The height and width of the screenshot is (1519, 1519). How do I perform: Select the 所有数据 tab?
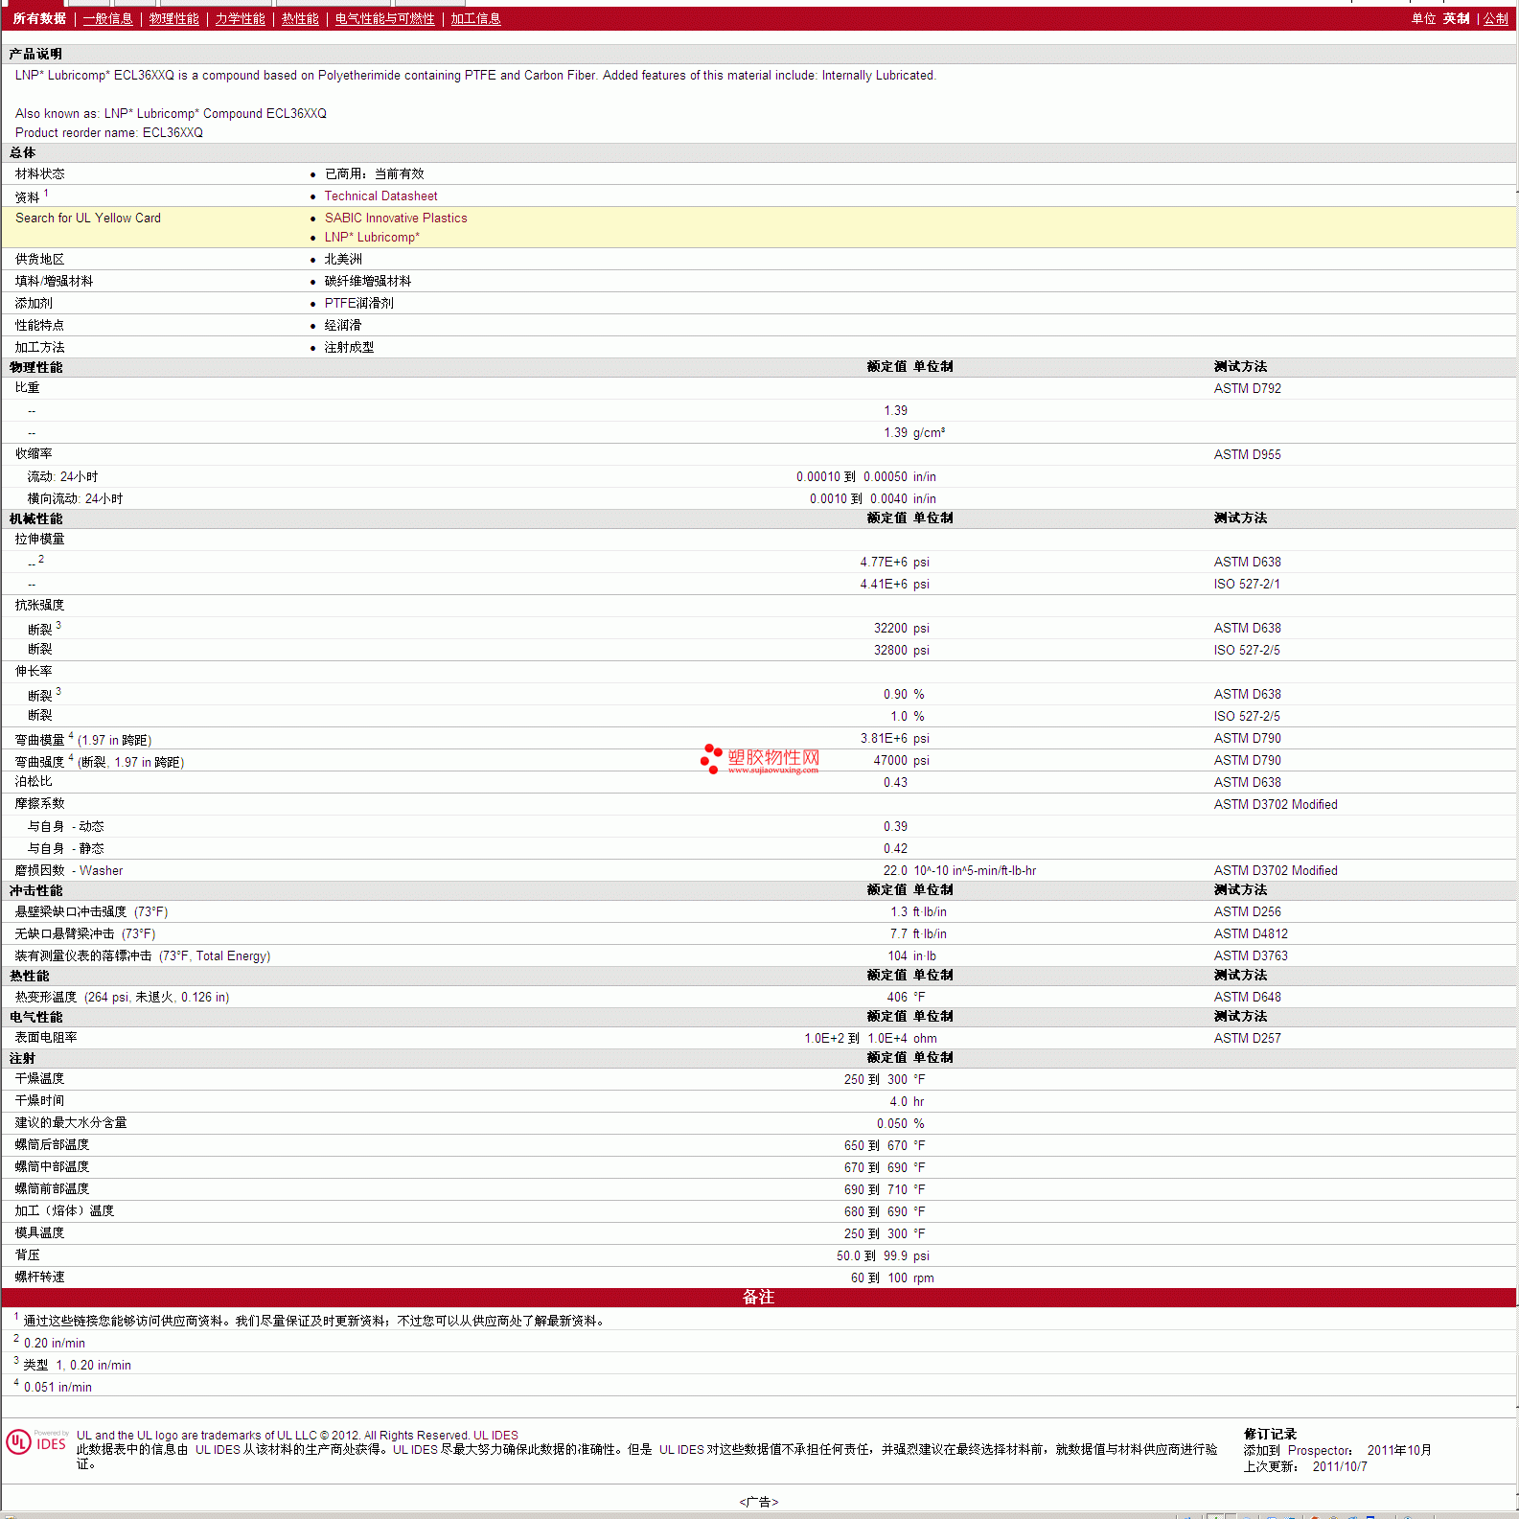tap(39, 19)
